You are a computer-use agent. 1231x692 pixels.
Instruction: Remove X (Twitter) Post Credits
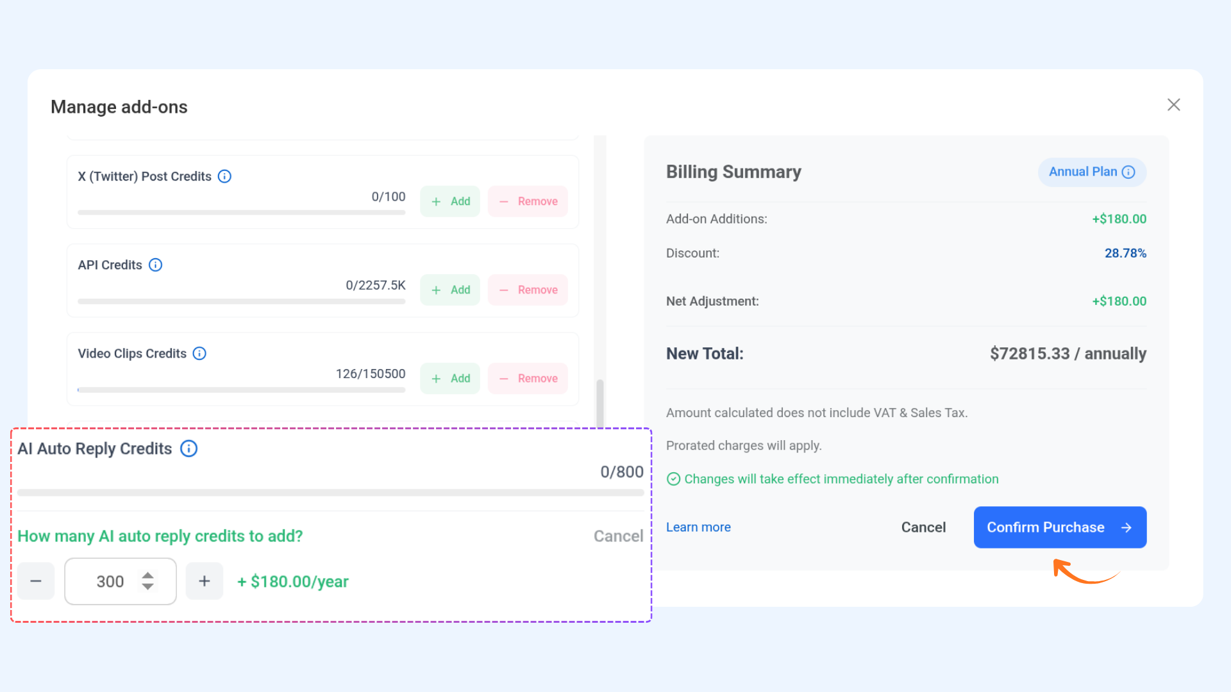(x=528, y=201)
